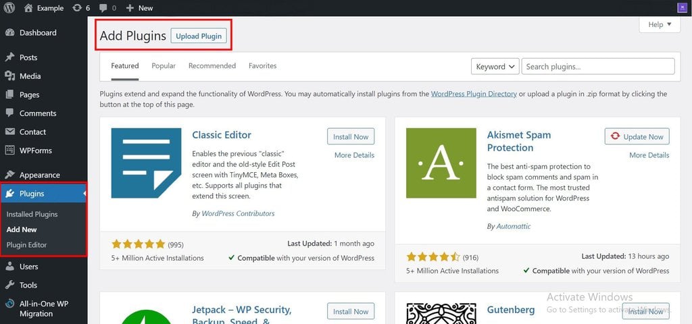692x324 pixels.
Task: Switch to the Popular tab
Action: (x=164, y=65)
